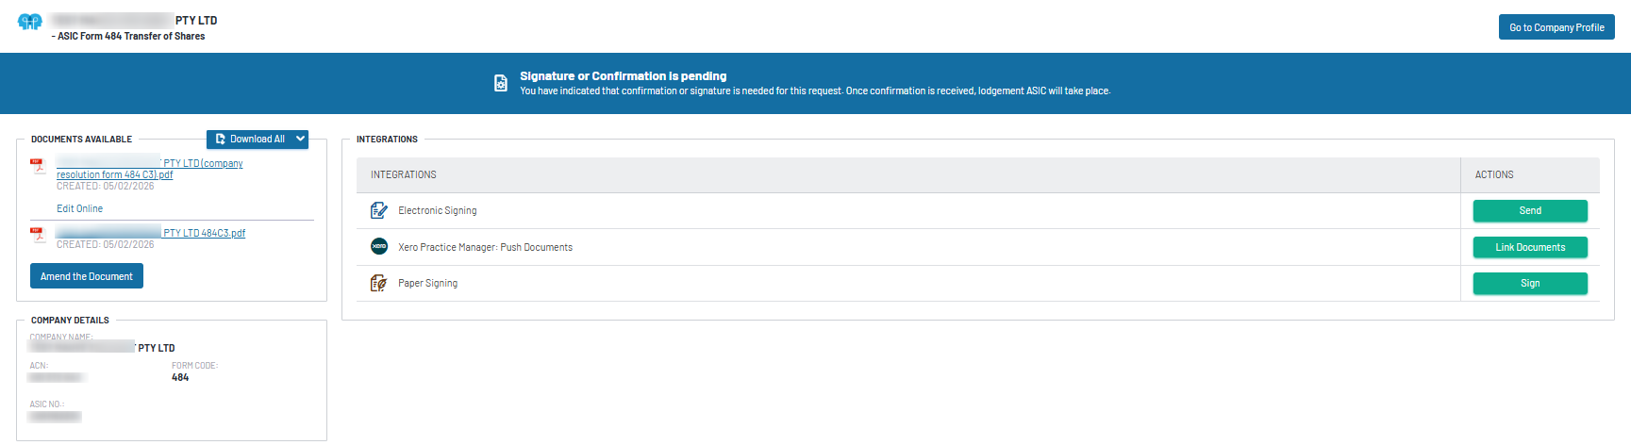Click the company logo icon in header
Viewport: 1631px width, 445px height.
point(30,22)
